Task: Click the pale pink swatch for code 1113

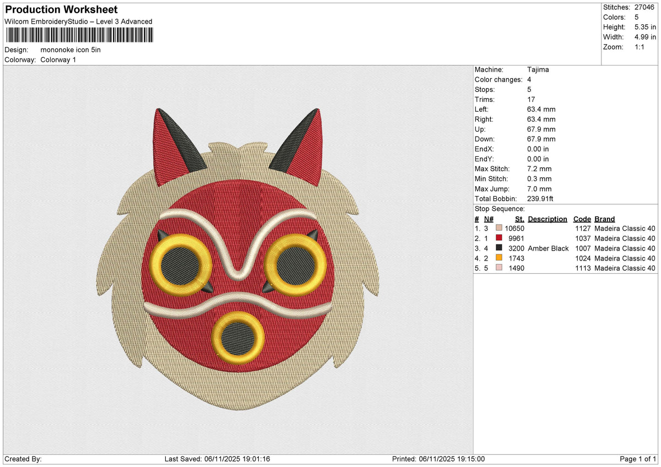Action: [x=499, y=268]
